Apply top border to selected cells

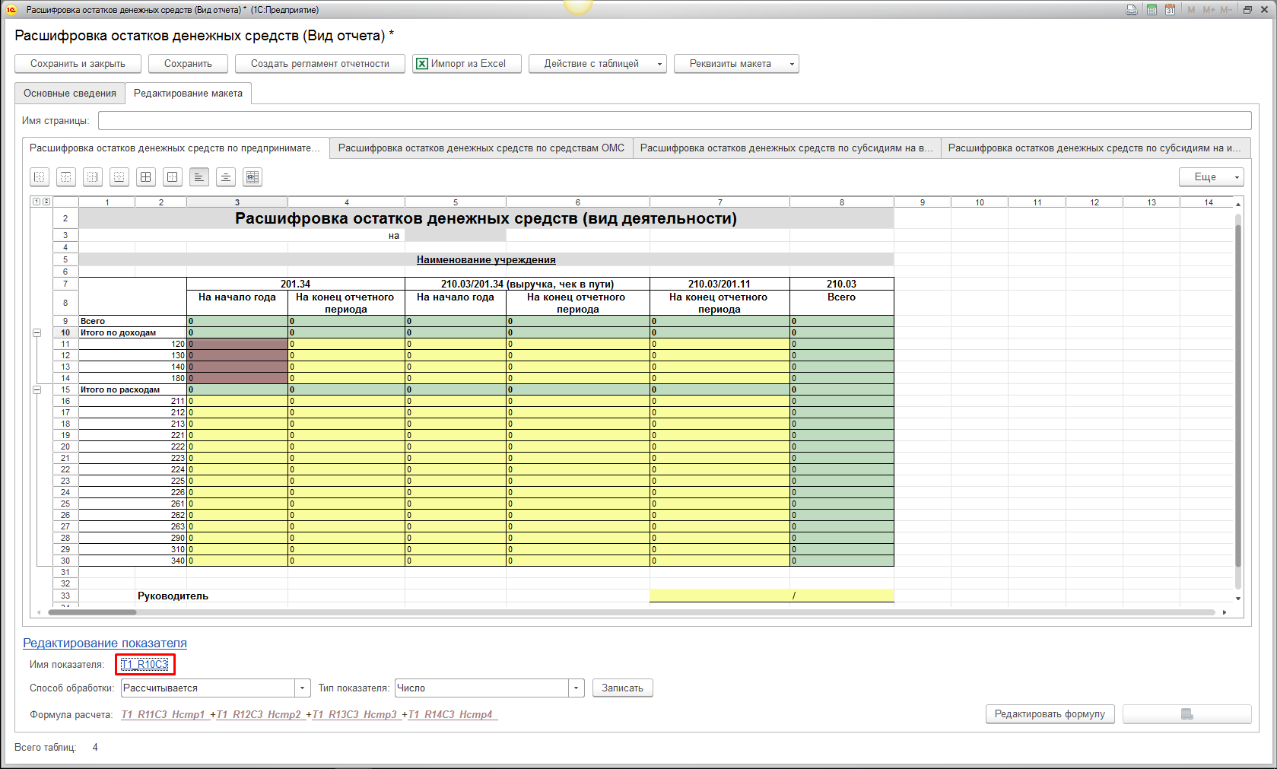click(x=66, y=177)
